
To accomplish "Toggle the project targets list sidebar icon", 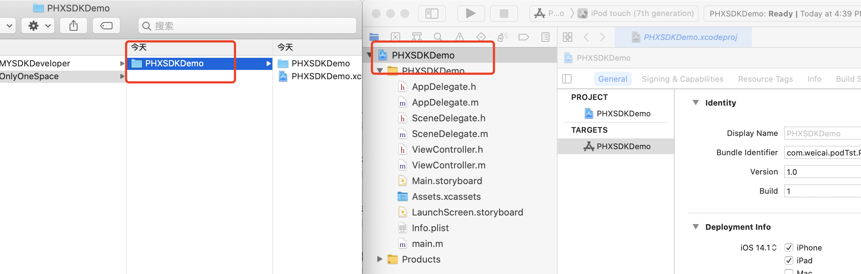I will pos(567,79).
